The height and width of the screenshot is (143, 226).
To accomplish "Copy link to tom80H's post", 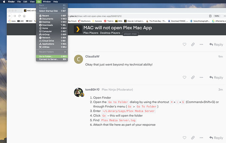I will point(193,138).
